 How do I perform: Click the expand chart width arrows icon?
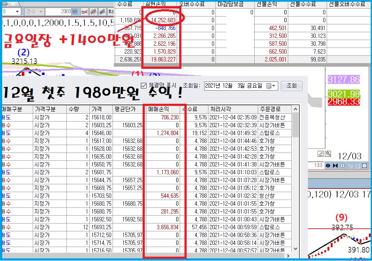click(x=328, y=166)
